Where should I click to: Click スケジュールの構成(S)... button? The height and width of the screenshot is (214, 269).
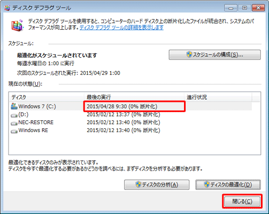pos(215,54)
